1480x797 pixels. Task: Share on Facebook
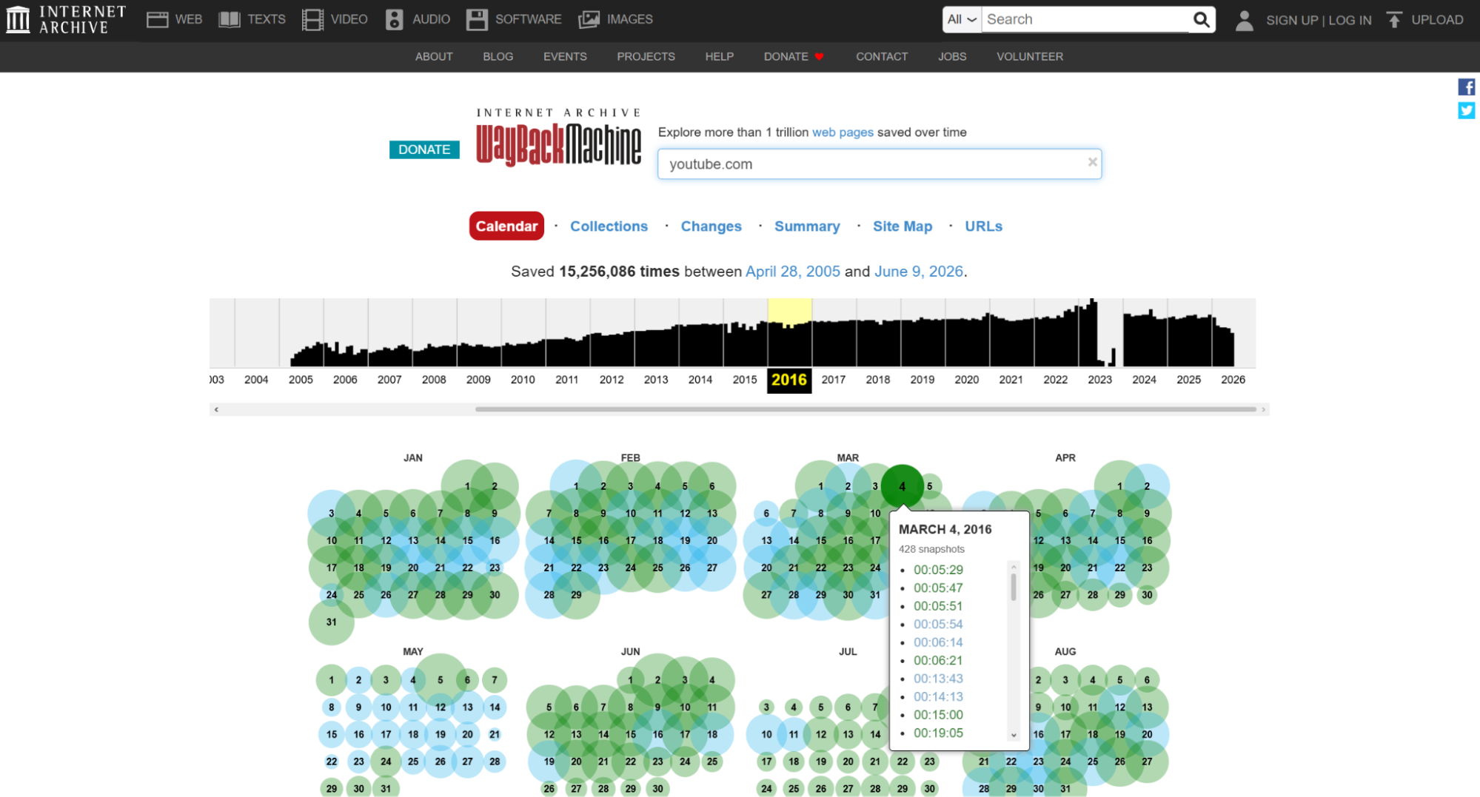1466,87
